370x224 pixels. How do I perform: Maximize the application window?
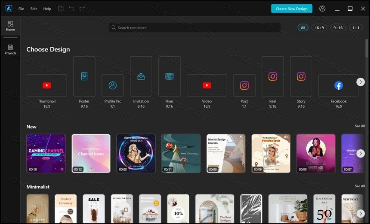pyautogui.click(x=350, y=9)
